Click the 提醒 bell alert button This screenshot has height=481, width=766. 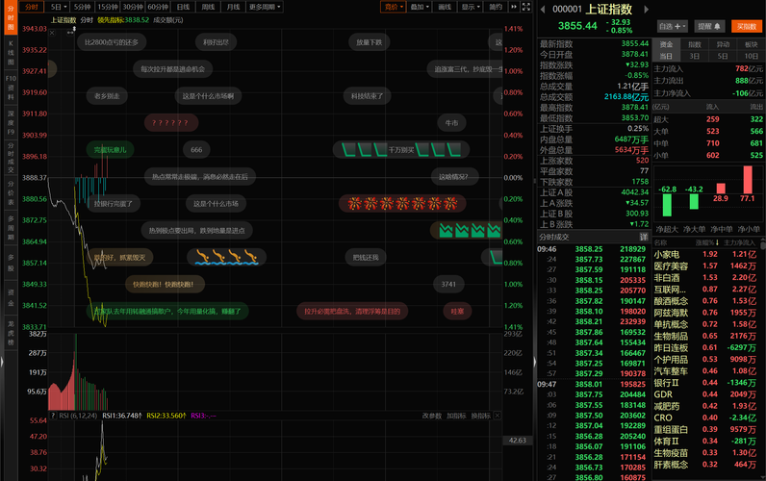click(x=709, y=26)
